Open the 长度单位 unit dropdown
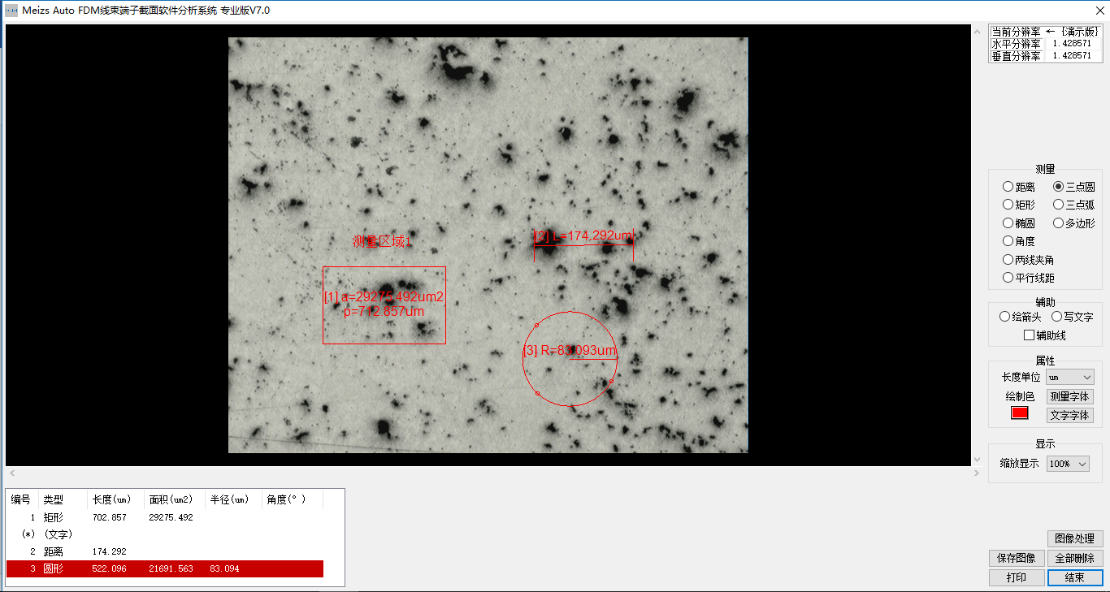Viewport: 1110px width, 592px height. [1070, 378]
